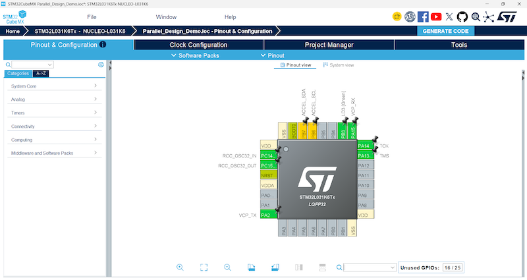This screenshot has width=527, height=280.
Task: Click the ST logo icon
Action: (x=507, y=17)
